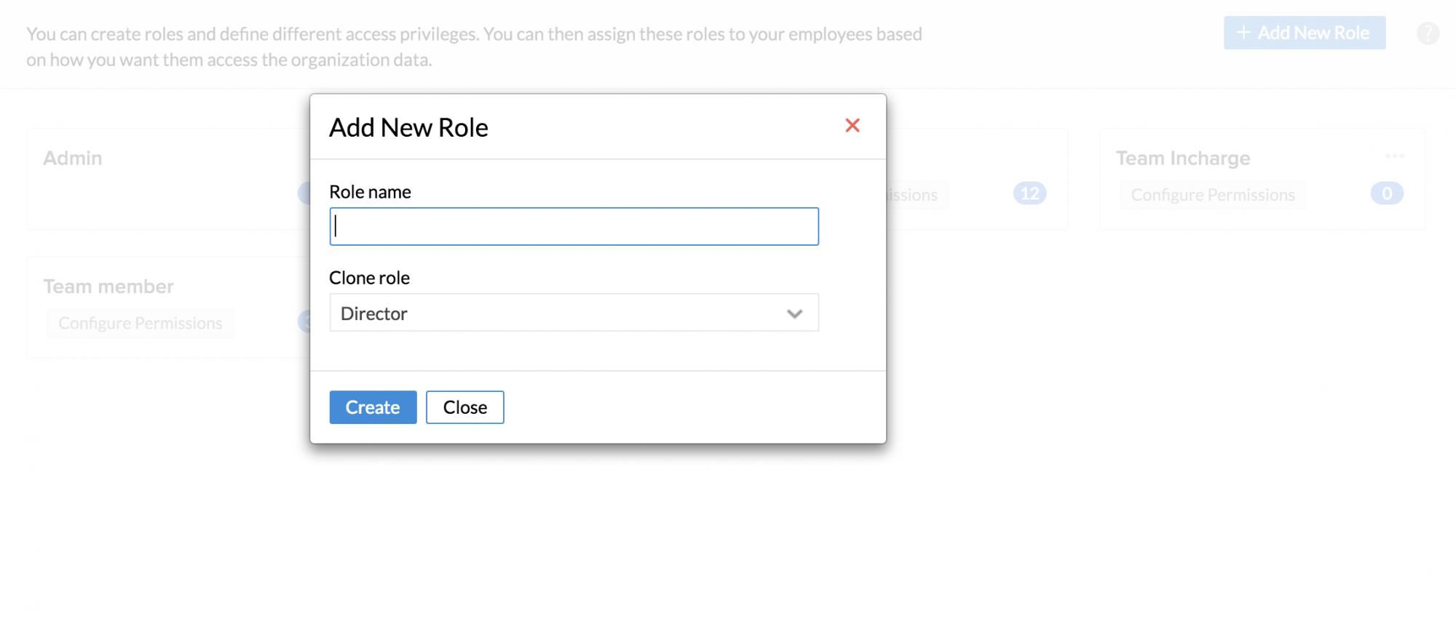
Task: Click the plus icon on Add New Role
Action: pyautogui.click(x=1243, y=33)
